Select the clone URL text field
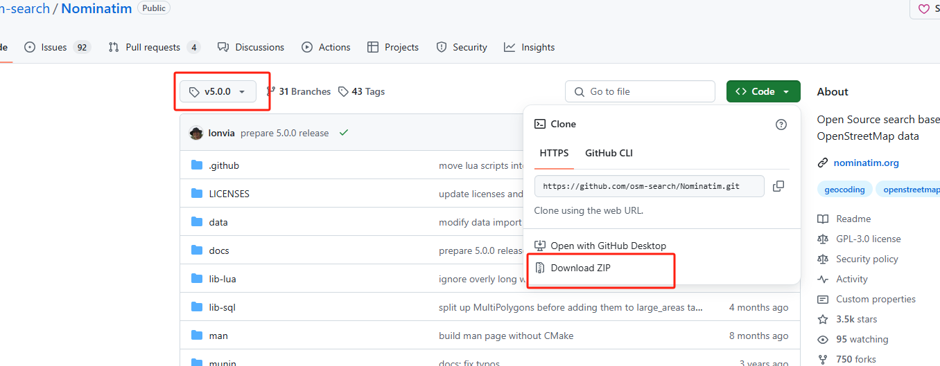The width and height of the screenshot is (940, 366). pos(649,186)
